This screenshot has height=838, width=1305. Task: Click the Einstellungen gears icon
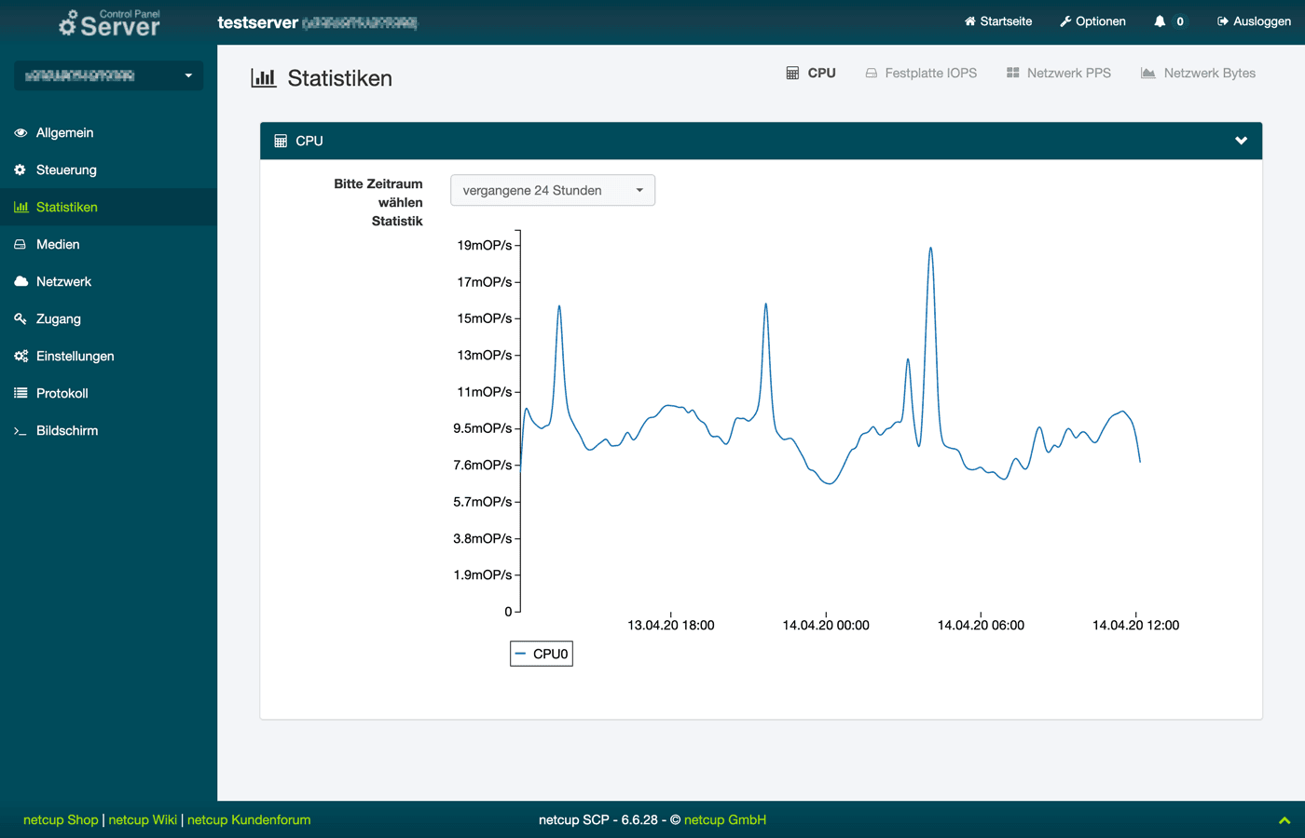pyautogui.click(x=21, y=357)
